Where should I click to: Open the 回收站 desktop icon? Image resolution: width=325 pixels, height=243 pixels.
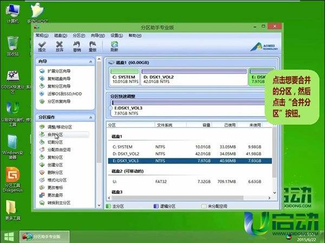[12, 46]
